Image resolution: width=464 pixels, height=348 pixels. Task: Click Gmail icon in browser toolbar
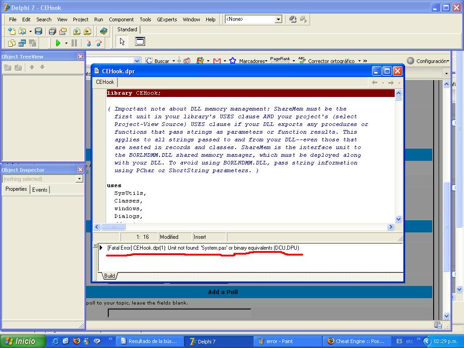(x=217, y=61)
